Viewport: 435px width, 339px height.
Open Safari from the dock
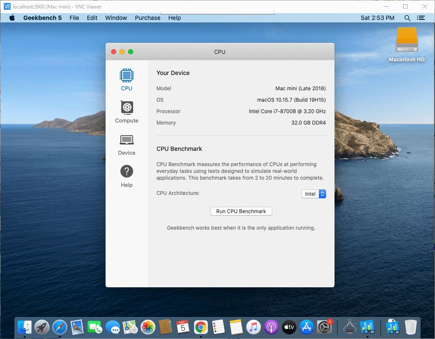pos(60,327)
